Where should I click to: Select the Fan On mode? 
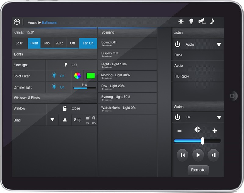(x=88, y=43)
